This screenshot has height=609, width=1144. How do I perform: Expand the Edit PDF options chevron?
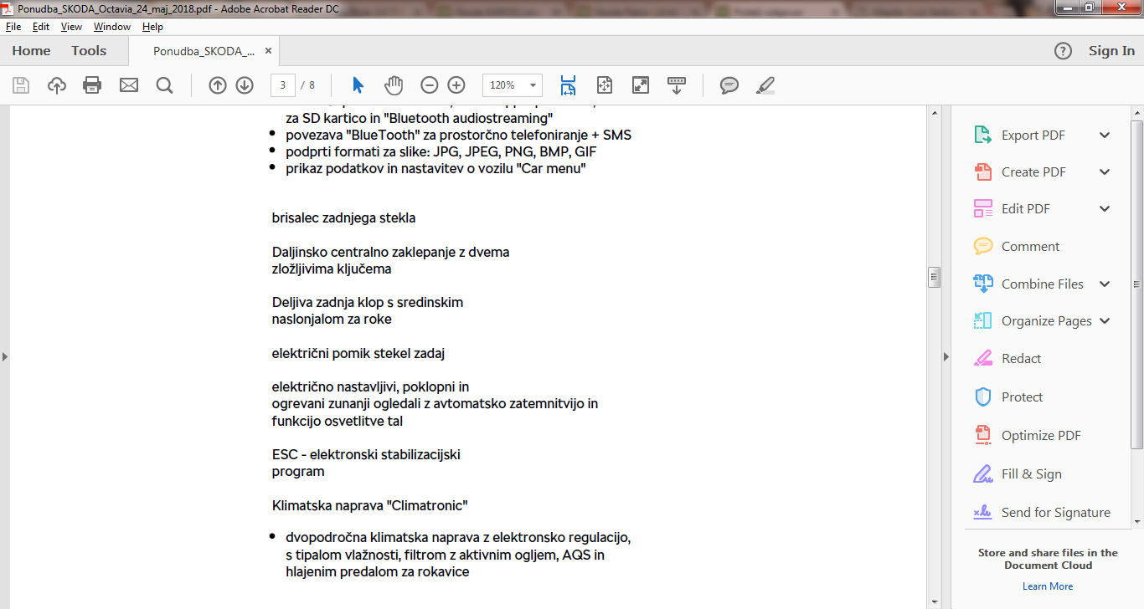1105,209
